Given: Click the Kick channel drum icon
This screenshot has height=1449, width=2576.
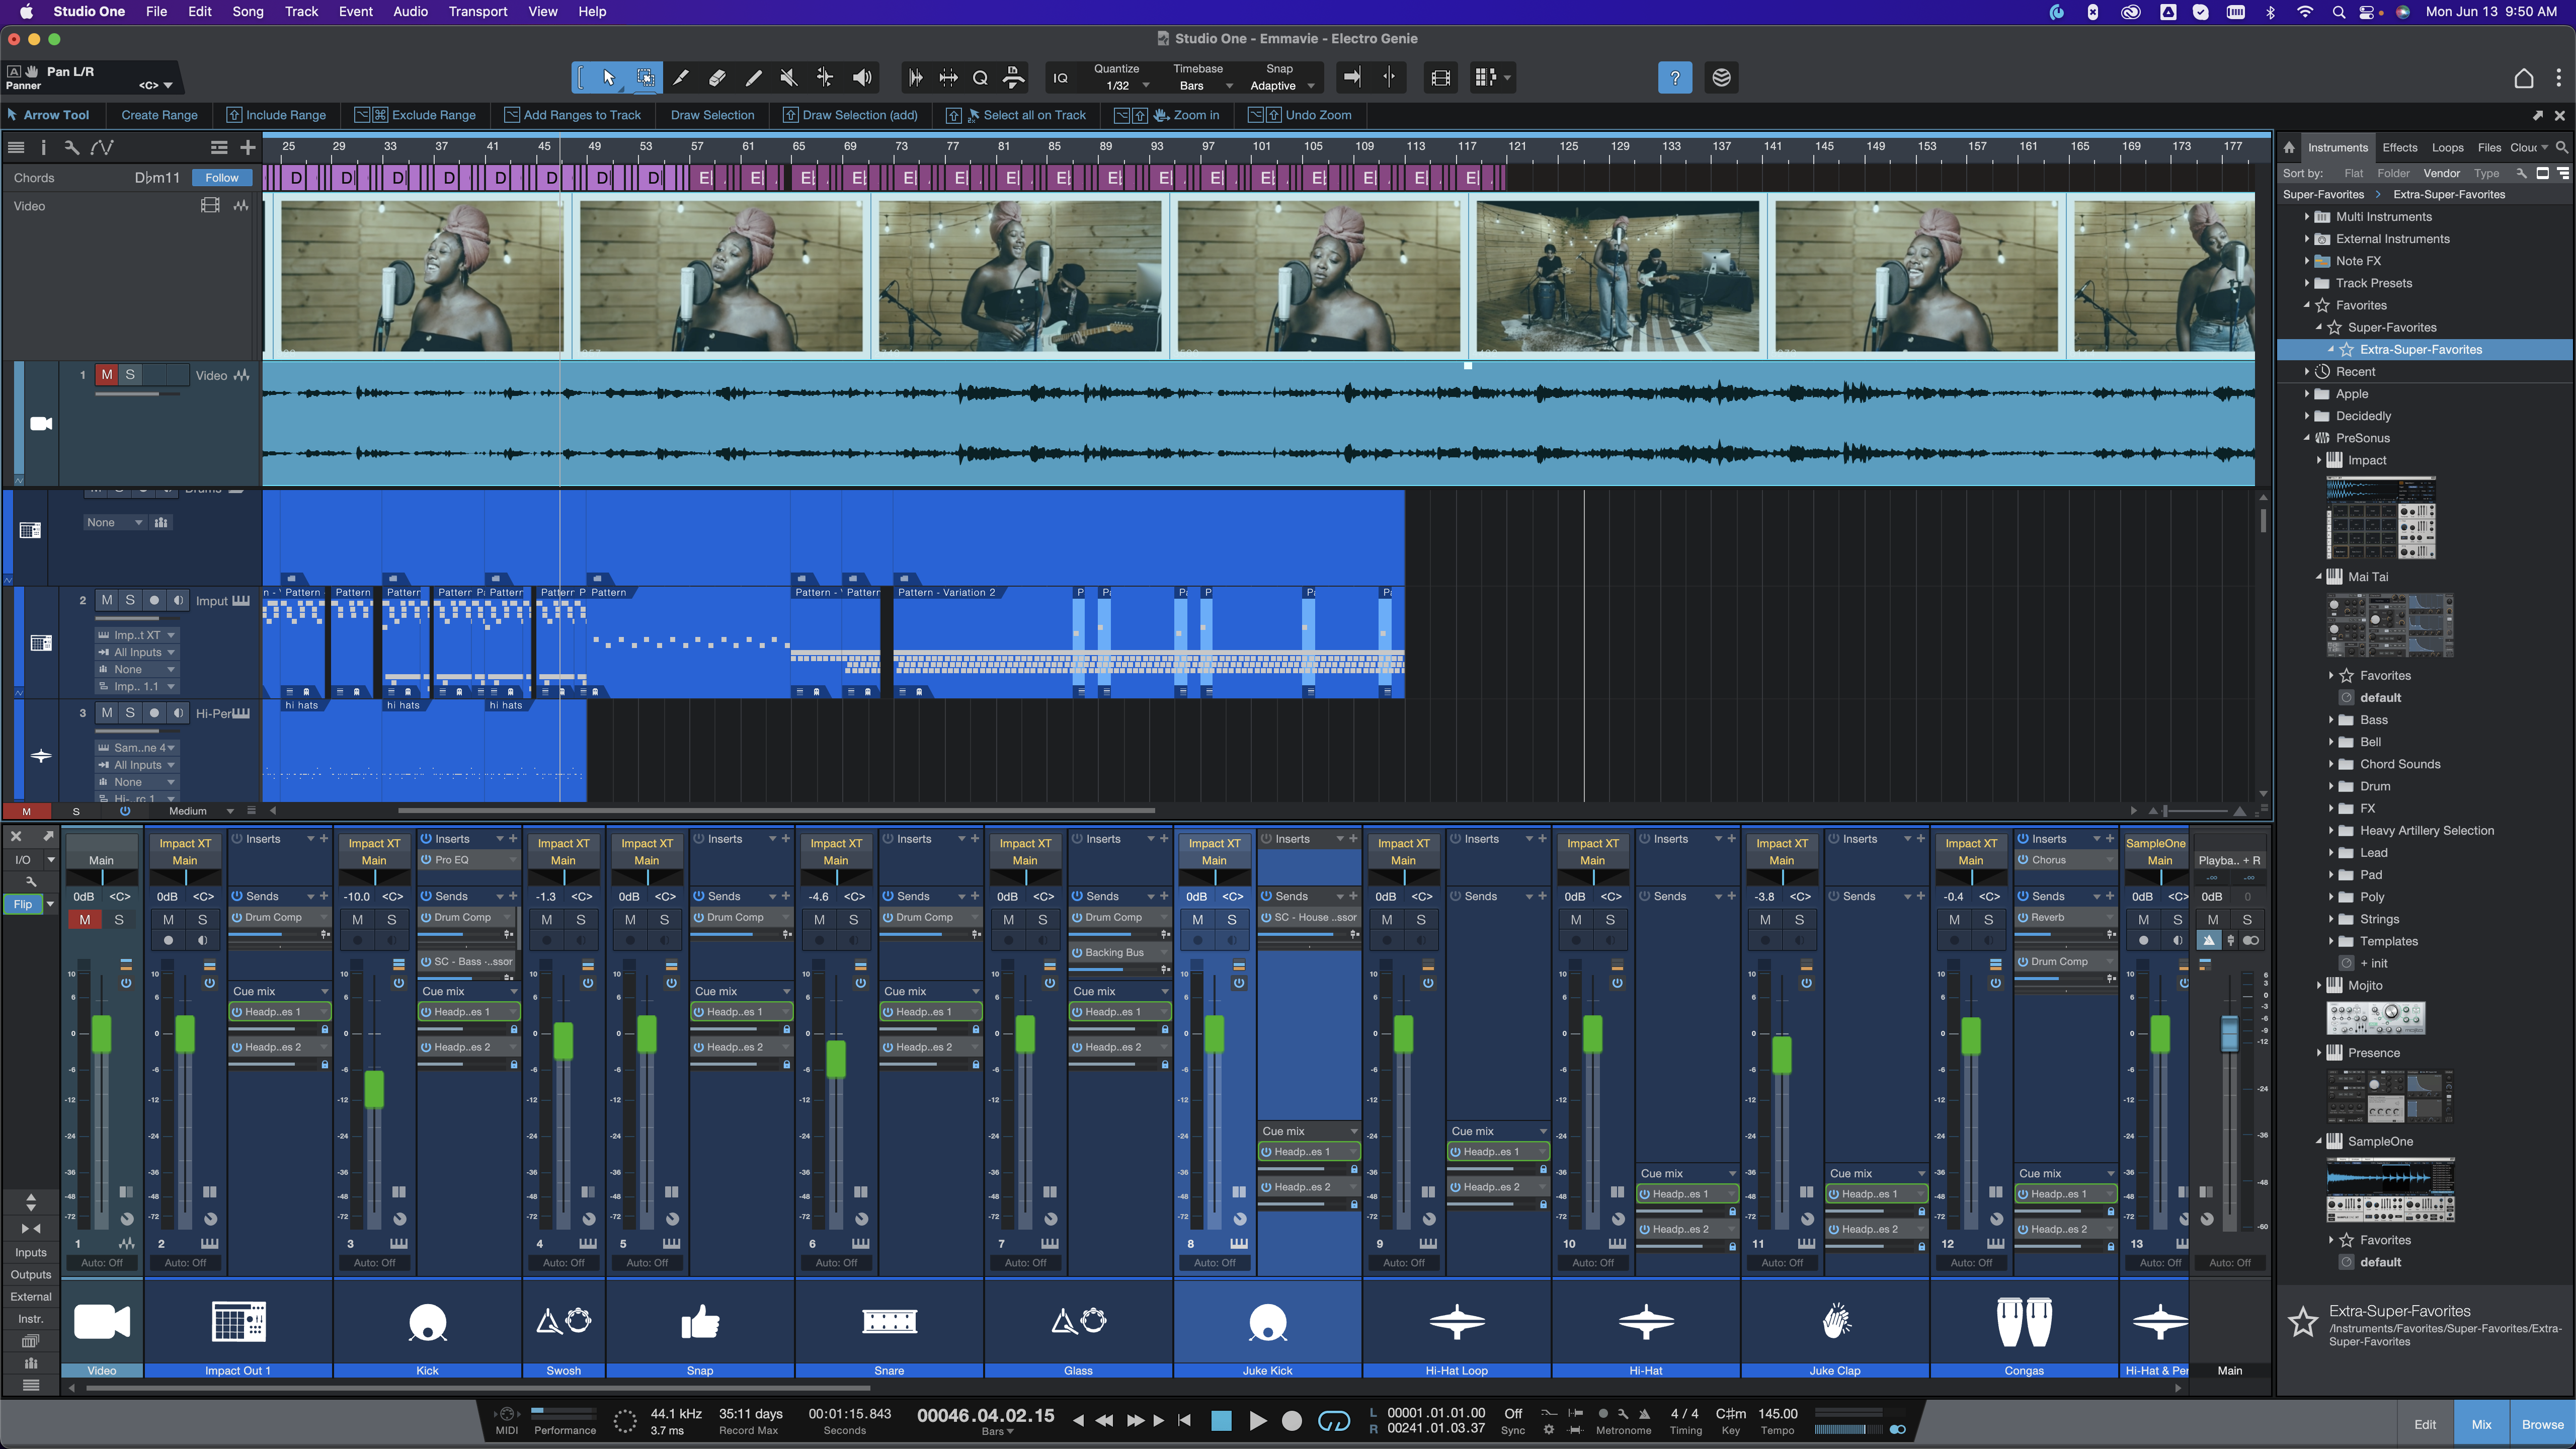Looking at the screenshot, I should point(427,1322).
